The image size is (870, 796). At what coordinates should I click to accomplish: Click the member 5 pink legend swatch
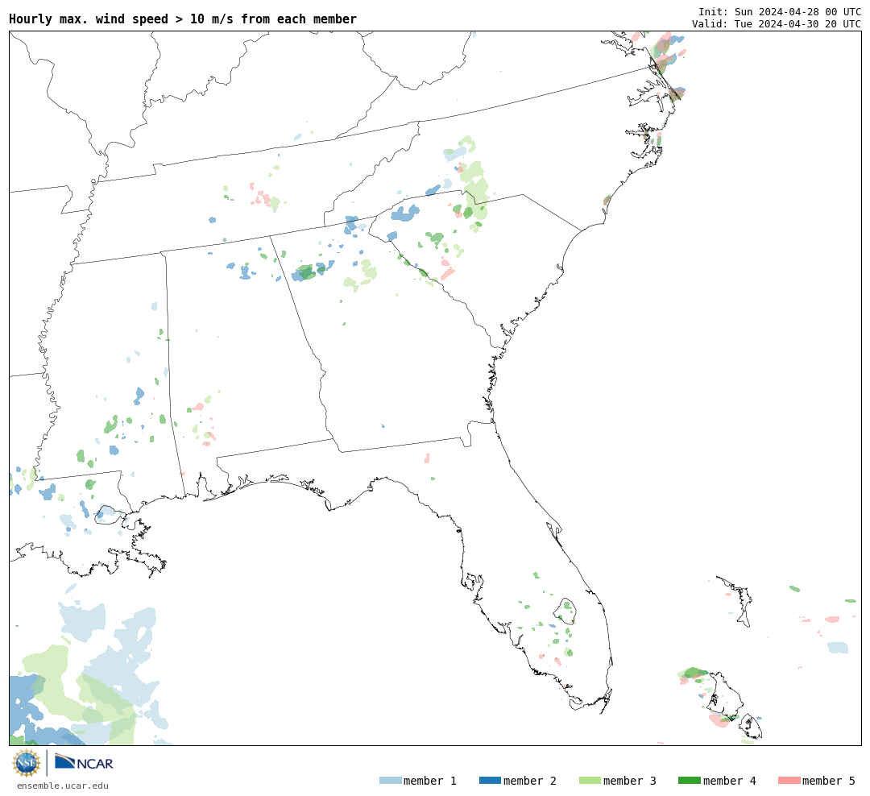pos(789,781)
